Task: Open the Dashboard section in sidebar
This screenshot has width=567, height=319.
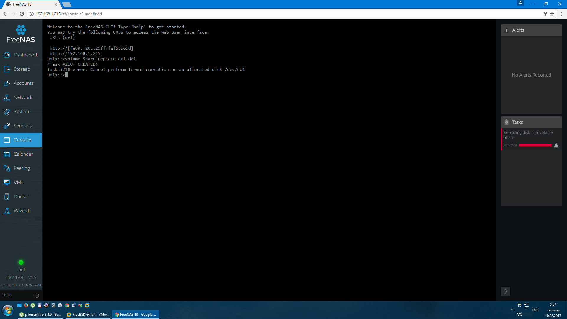Action: [x=21, y=55]
